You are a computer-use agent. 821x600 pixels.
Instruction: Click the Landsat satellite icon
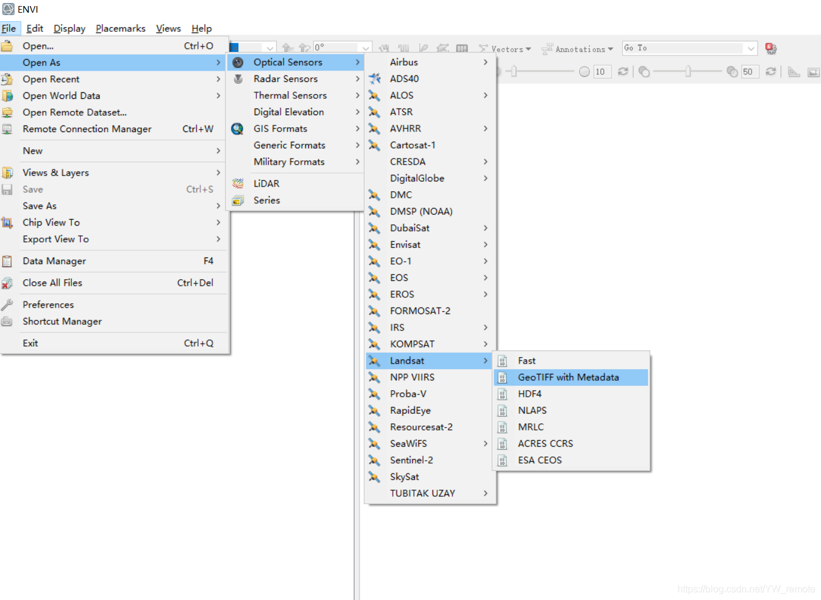[x=375, y=361]
